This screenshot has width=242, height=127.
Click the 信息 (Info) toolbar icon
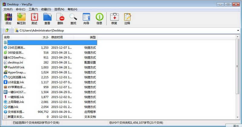(x=99, y=19)
